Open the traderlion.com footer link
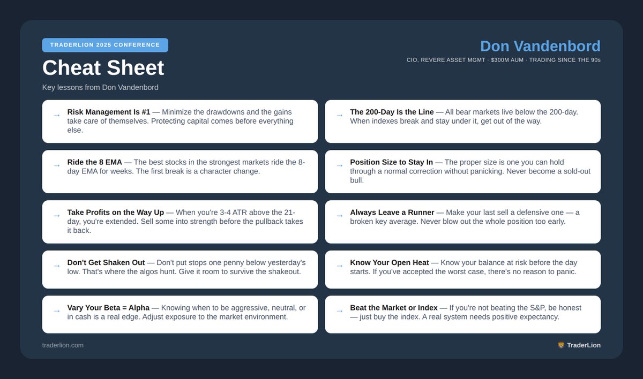This screenshot has width=643, height=379. pos(63,345)
